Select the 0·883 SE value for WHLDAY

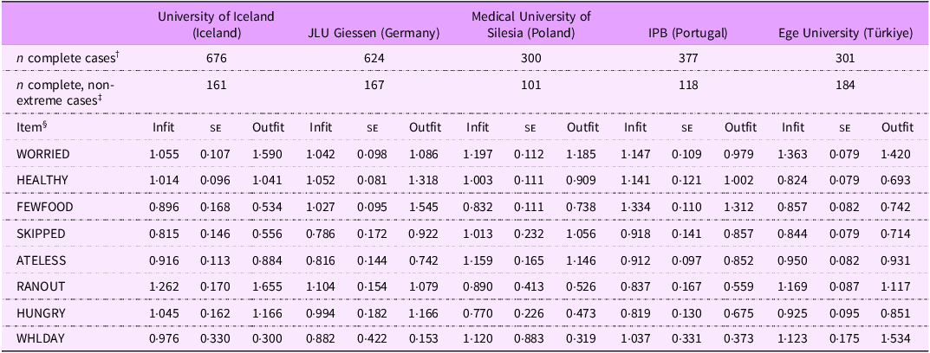(530, 340)
